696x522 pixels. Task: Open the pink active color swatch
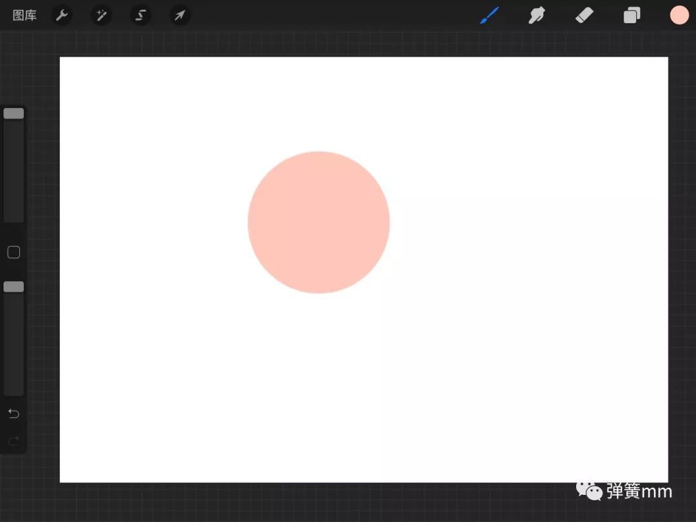click(x=679, y=15)
